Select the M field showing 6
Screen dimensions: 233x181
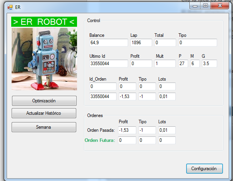(x=195, y=64)
